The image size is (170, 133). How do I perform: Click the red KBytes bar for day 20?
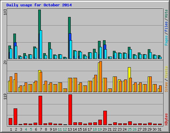pos(105,118)
